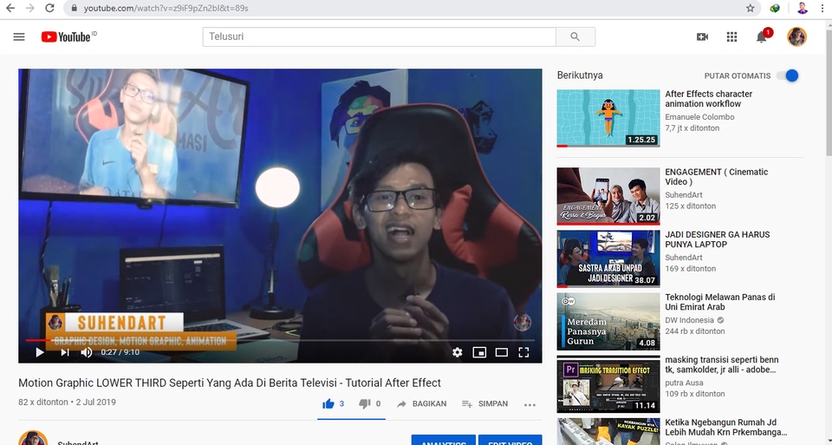This screenshot has width=832, height=445.
Task: Click the 0:27 / 9:10 time display
Action: [x=120, y=352]
